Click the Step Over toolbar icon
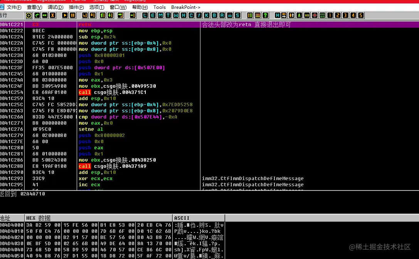Screen dimensions: 419x259 click(x=93, y=15)
